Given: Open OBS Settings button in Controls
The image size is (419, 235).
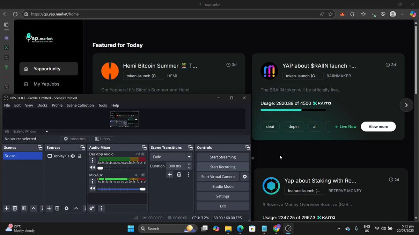Looking at the screenshot, I should [223, 196].
